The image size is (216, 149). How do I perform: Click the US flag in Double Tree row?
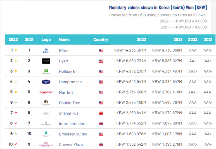[x=101, y=103]
